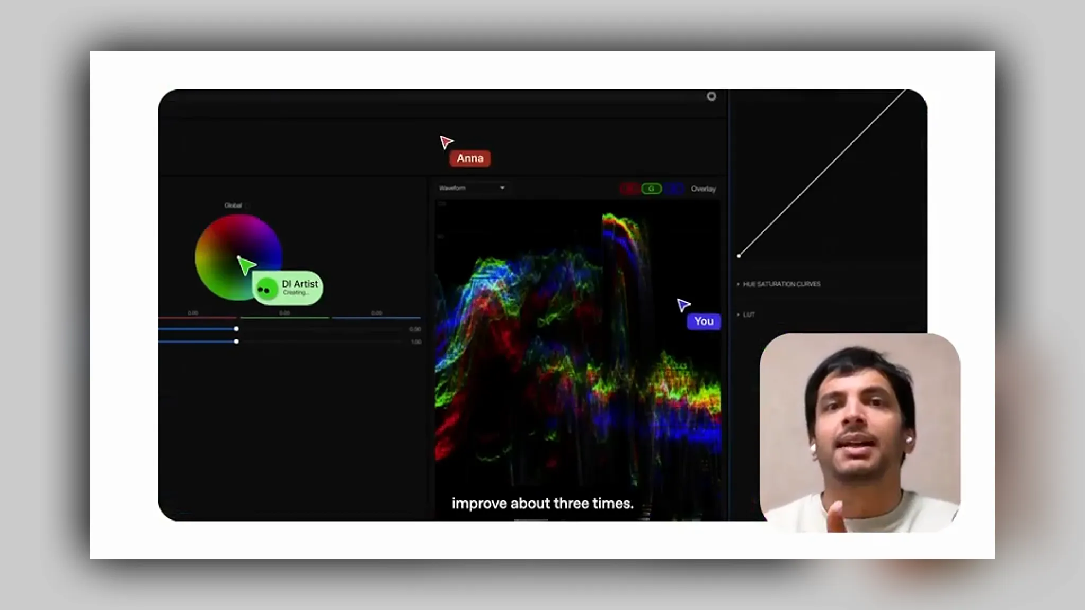Toggle the green G channel in the scope
Screen dimensions: 1085x610
(x=652, y=189)
